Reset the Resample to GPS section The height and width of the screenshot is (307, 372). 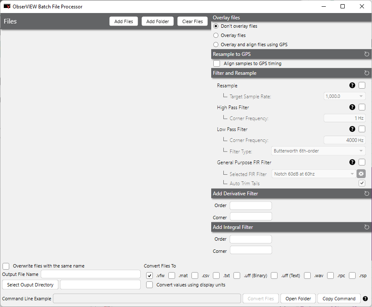(x=367, y=54)
